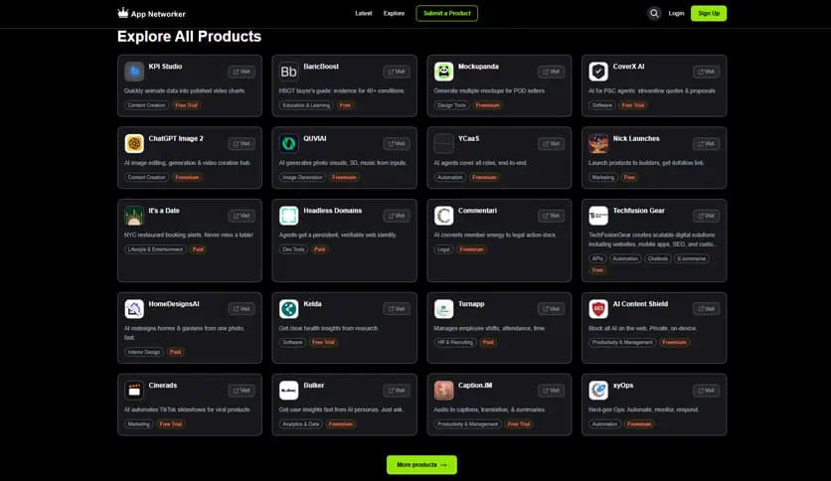Click the It's a Date icon
831x481 pixels.
[x=134, y=215]
